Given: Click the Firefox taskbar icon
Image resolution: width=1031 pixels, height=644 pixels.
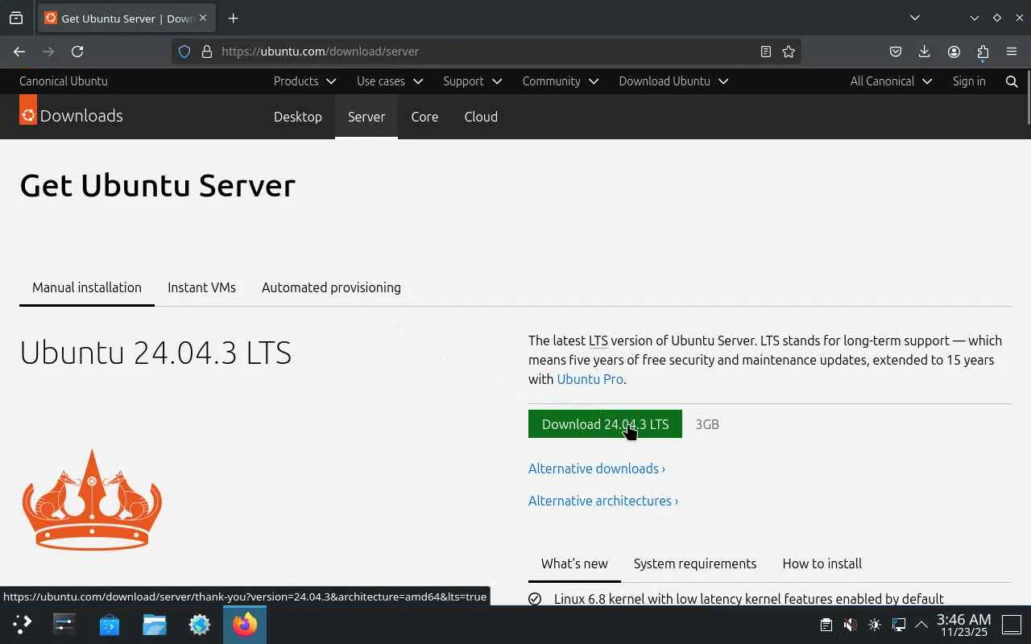Looking at the screenshot, I should [x=245, y=624].
